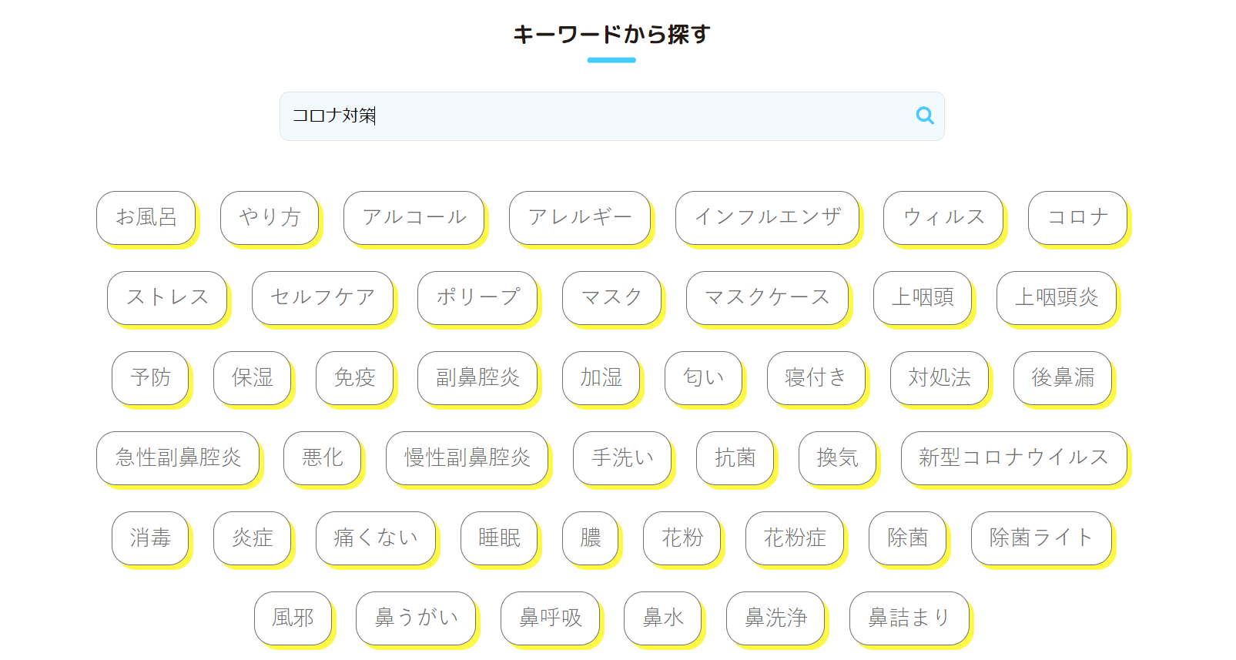Click the keyword search input field
This screenshot has width=1236, height=660.
pos(601,116)
